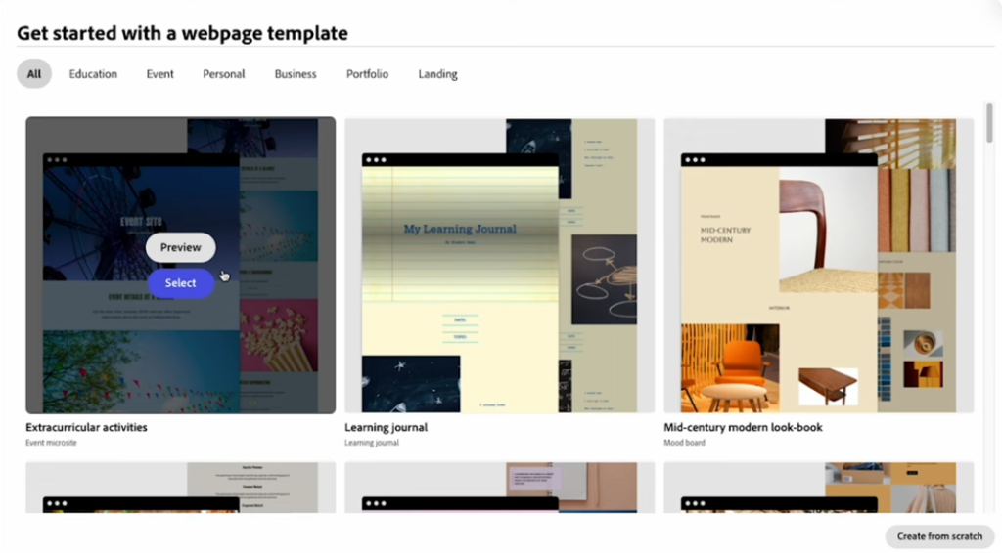This screenshot has height=553, width=1002.
Task: Click the Mood board subtitle text
Action: (x=684, y=443)
